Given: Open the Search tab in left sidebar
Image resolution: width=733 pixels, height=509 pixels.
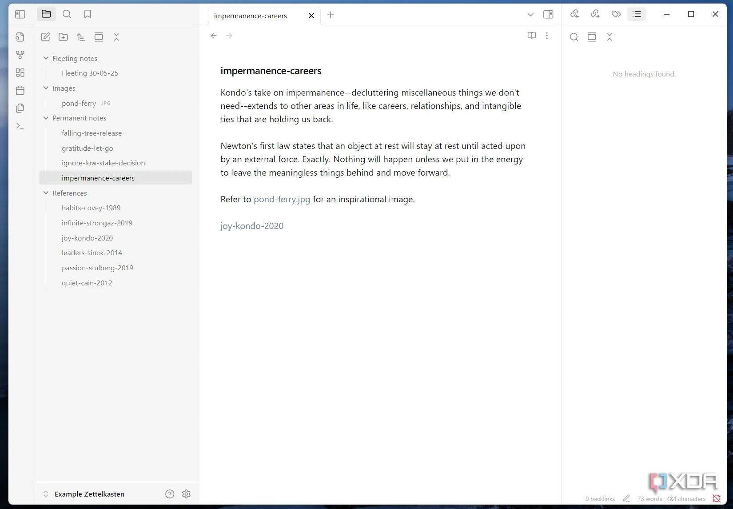Looking at the screenshot, I should click(x=67, y=14).
